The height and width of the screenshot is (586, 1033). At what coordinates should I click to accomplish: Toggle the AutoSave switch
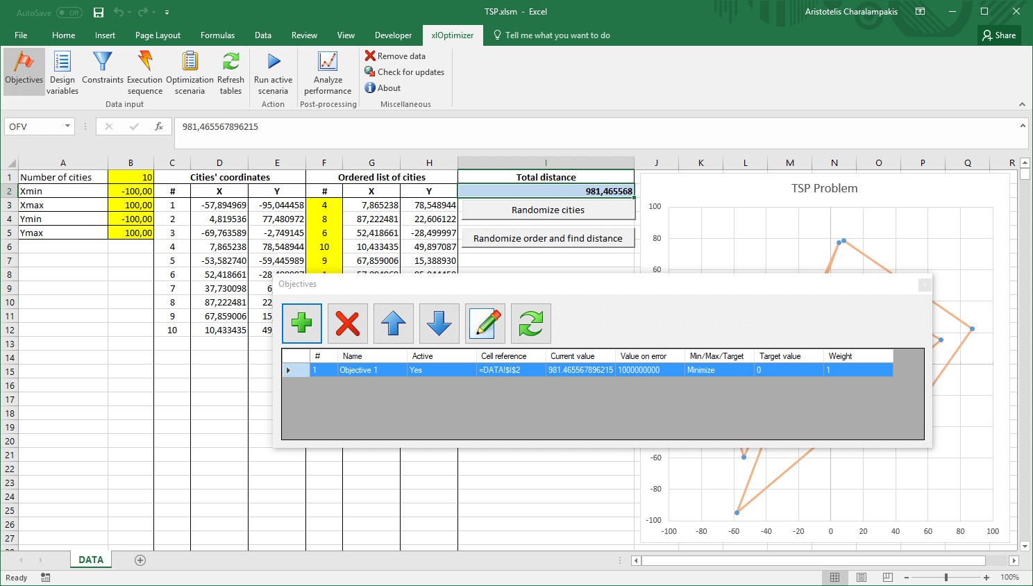tap(69, 12)
